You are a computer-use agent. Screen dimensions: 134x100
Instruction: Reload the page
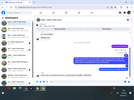click(x=11, y=7)
